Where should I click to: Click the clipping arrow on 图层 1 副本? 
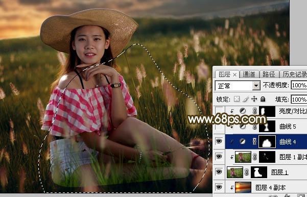pyautogui.click(x=232, y=157)
